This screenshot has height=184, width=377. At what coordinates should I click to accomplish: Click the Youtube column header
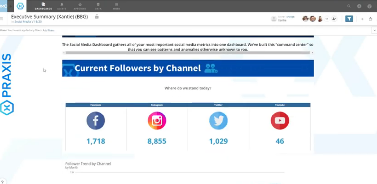coord(280,105)
